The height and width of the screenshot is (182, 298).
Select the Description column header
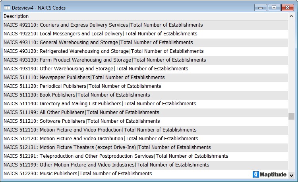16,16
